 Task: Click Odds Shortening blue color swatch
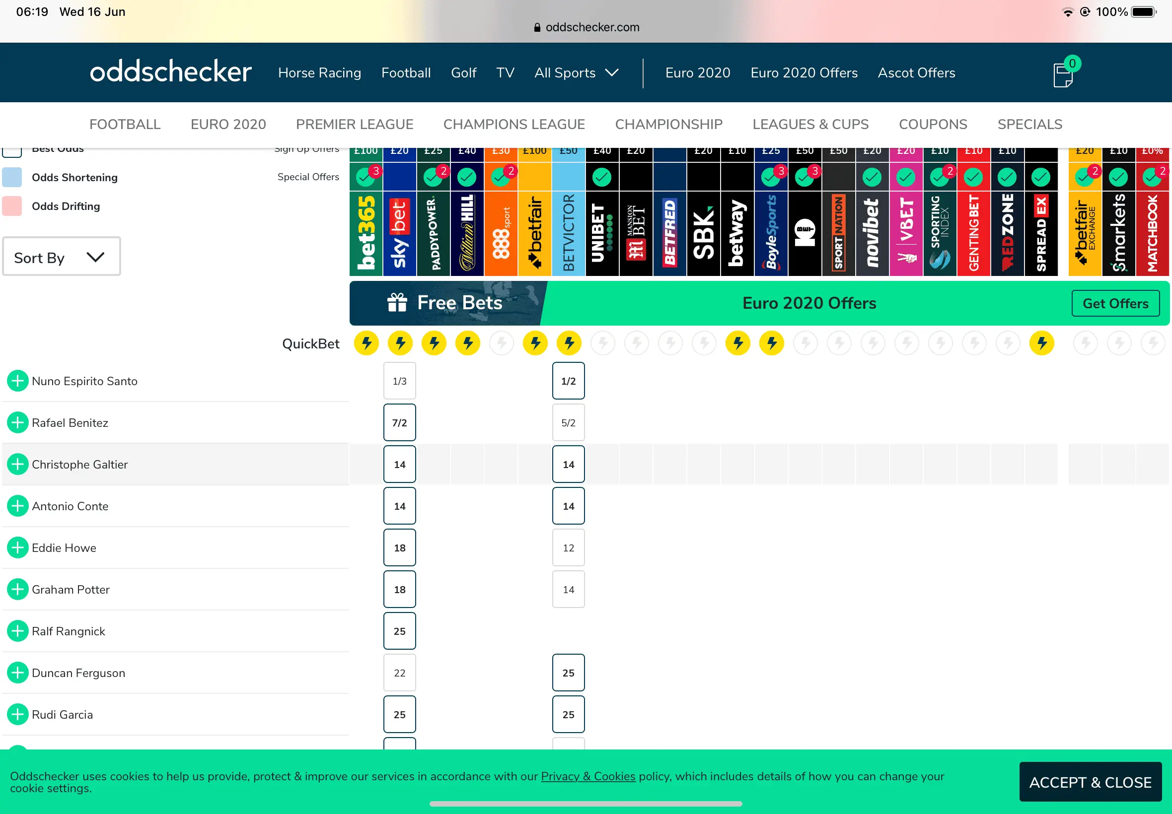point(12,178)
